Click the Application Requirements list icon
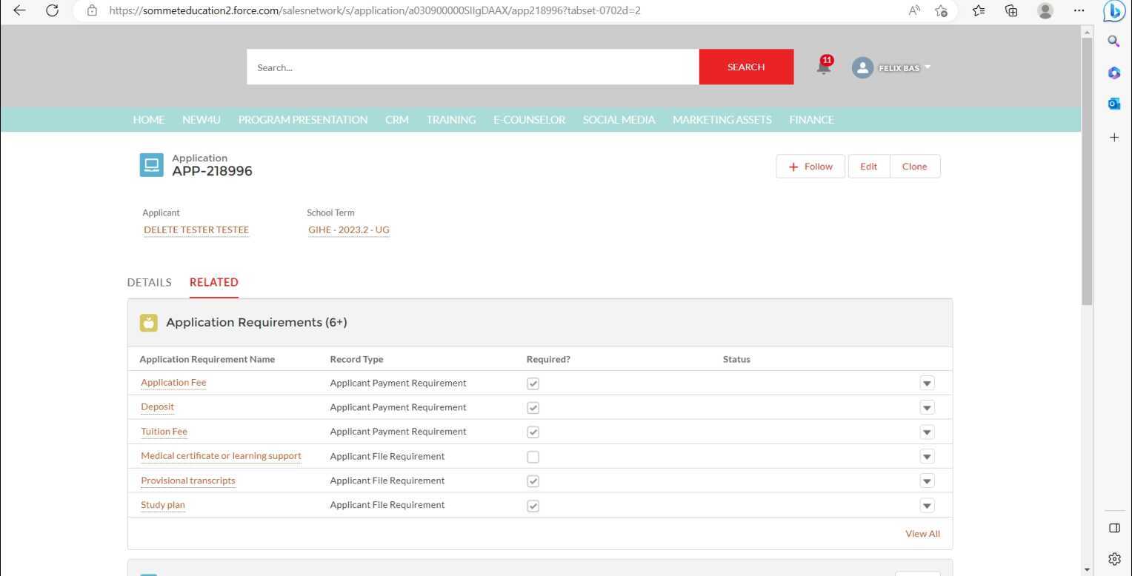1132x576 pixels. point(149,323)
